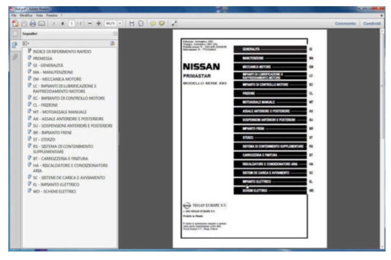Open the MT - MOTOASSALE MANUALE bookmark
This screenshot has height=260, width=391.
[x=60, y=112]
